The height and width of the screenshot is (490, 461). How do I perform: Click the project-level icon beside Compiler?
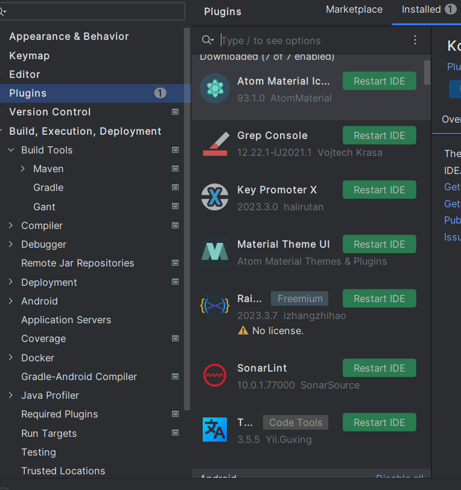pyautogui.click(x=176, y=225)
